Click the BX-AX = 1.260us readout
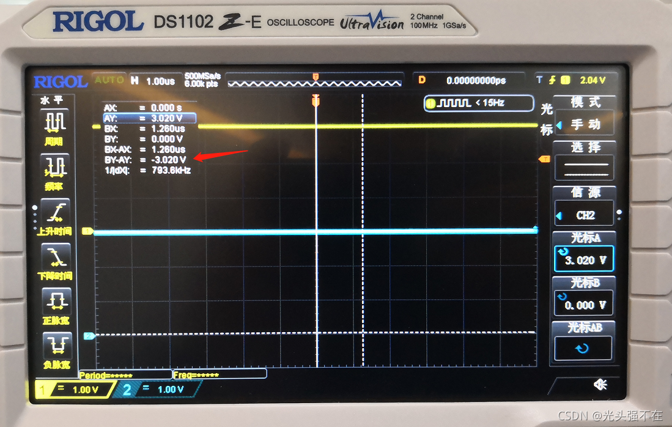672x427 pixels. tap(145, 149)
